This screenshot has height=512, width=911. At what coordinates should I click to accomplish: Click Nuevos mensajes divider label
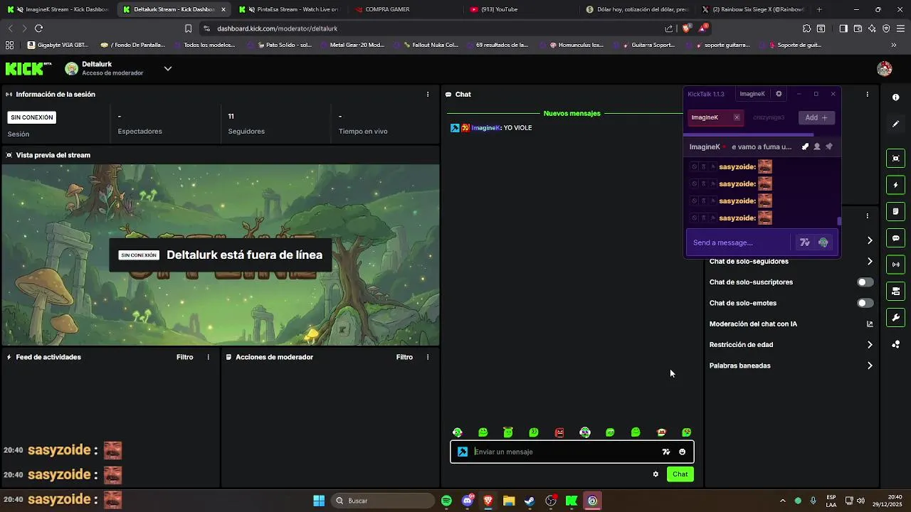(x=572, y=113)
